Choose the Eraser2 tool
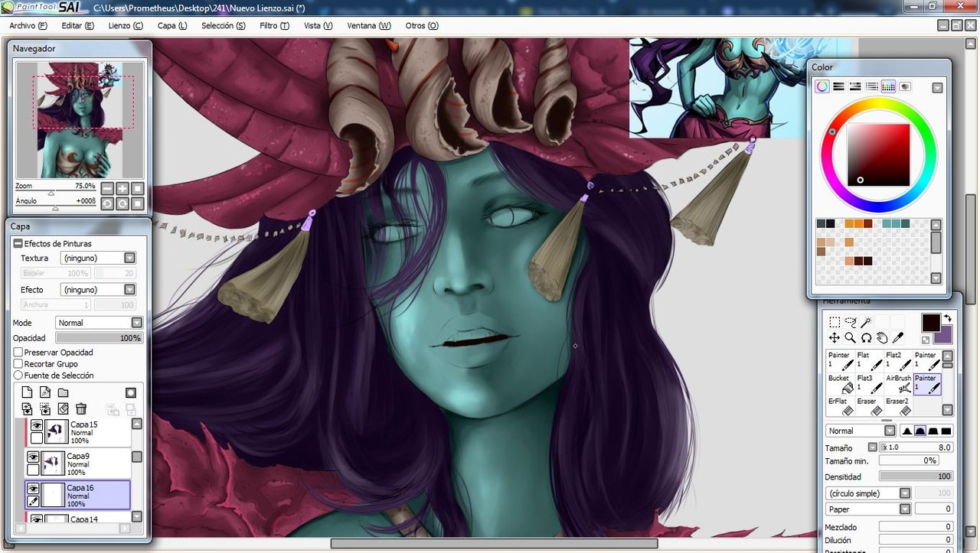The image size is (980, 553). (898, 406)
